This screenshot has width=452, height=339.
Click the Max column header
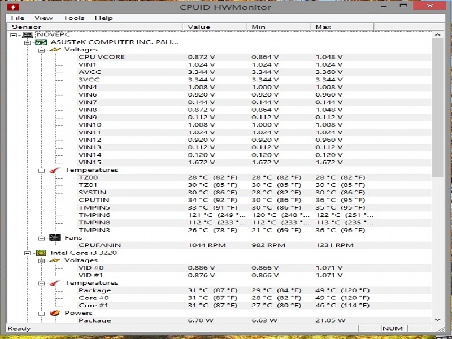tap(342, 27)
